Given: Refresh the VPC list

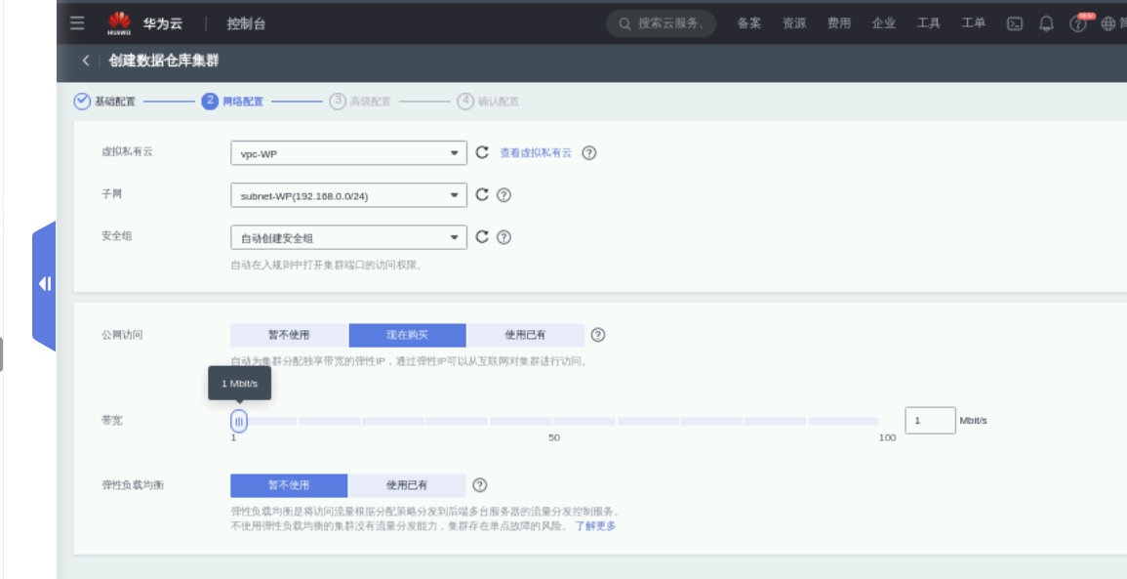Looking at the screenshot, I should tap(482, 152).
